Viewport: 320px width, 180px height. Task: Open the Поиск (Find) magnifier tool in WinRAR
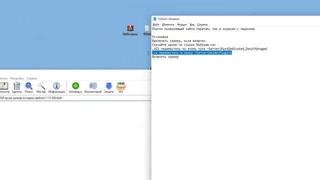29,87
